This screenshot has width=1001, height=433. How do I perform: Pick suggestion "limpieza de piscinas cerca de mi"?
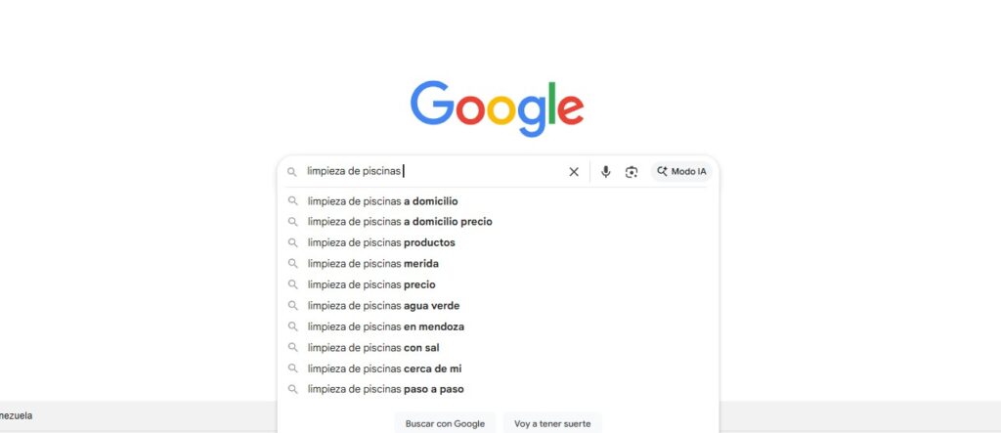coord(384,368)
